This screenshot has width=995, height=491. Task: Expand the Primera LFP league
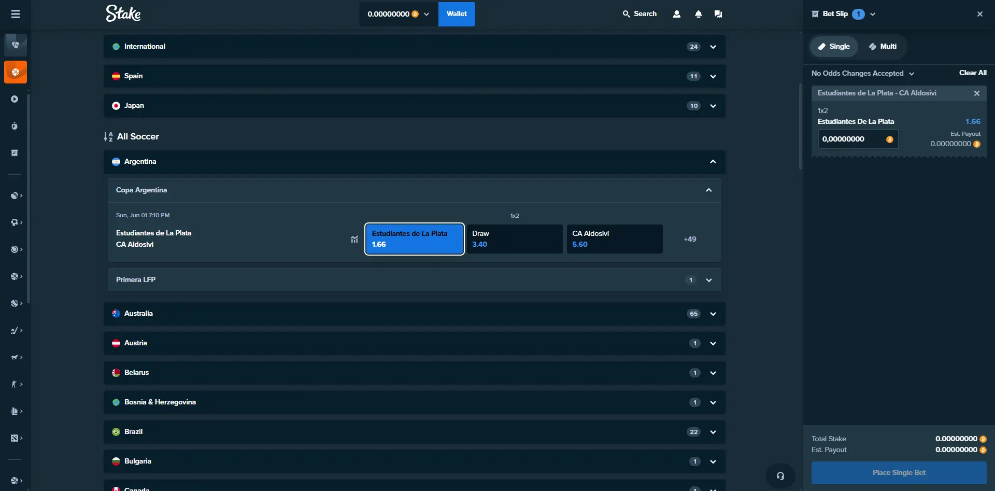[415, 280]
